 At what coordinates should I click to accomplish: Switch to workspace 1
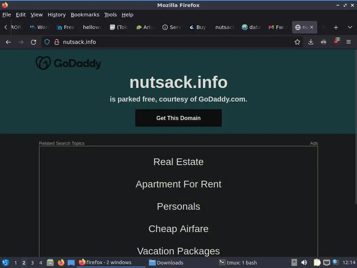(15, 263)
